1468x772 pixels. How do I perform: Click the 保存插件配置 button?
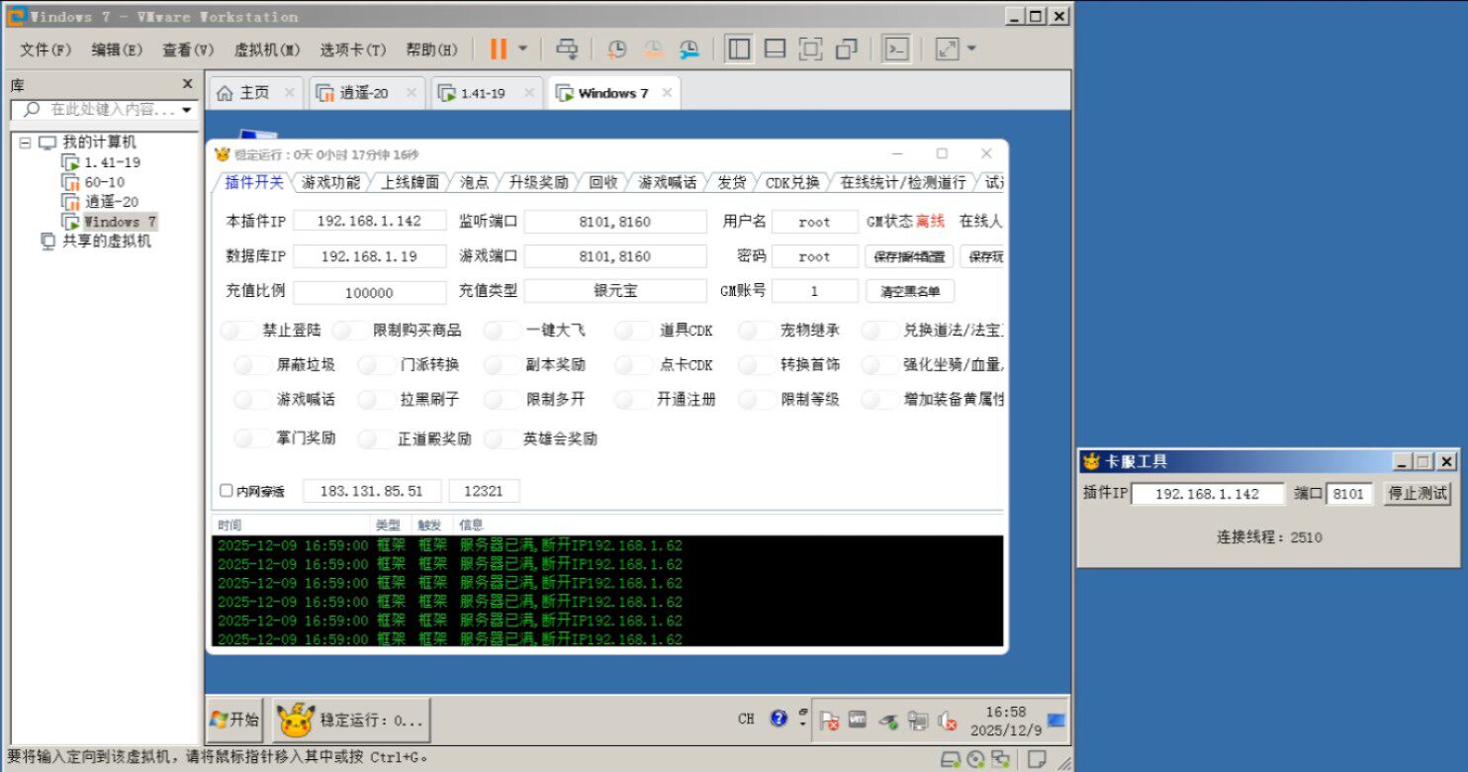coord(910,257)
